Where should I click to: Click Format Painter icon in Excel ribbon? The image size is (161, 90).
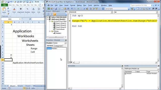pos(8,13)
